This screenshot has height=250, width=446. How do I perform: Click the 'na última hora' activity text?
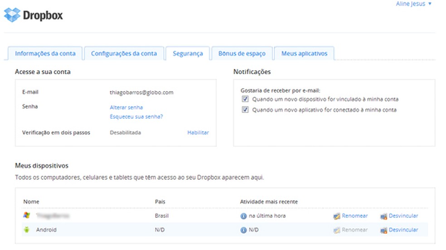[x=267, y=216]
